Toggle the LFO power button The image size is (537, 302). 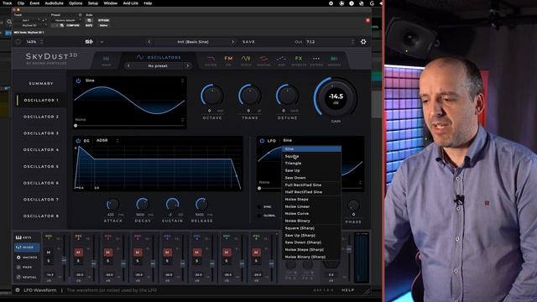click(x=262, y=140)
